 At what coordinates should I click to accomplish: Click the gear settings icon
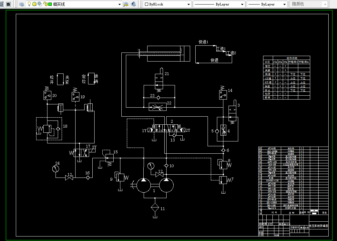(x=2, y=4)
